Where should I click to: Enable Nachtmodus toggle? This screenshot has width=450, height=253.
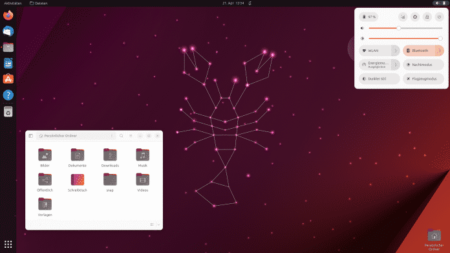(x=423, y=65)
